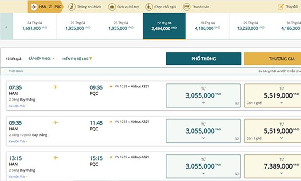This screenshot has height=181, width=301.
Task: Switch to the THƯƠNG GIA fare class
Action: (x=273, y=59)
